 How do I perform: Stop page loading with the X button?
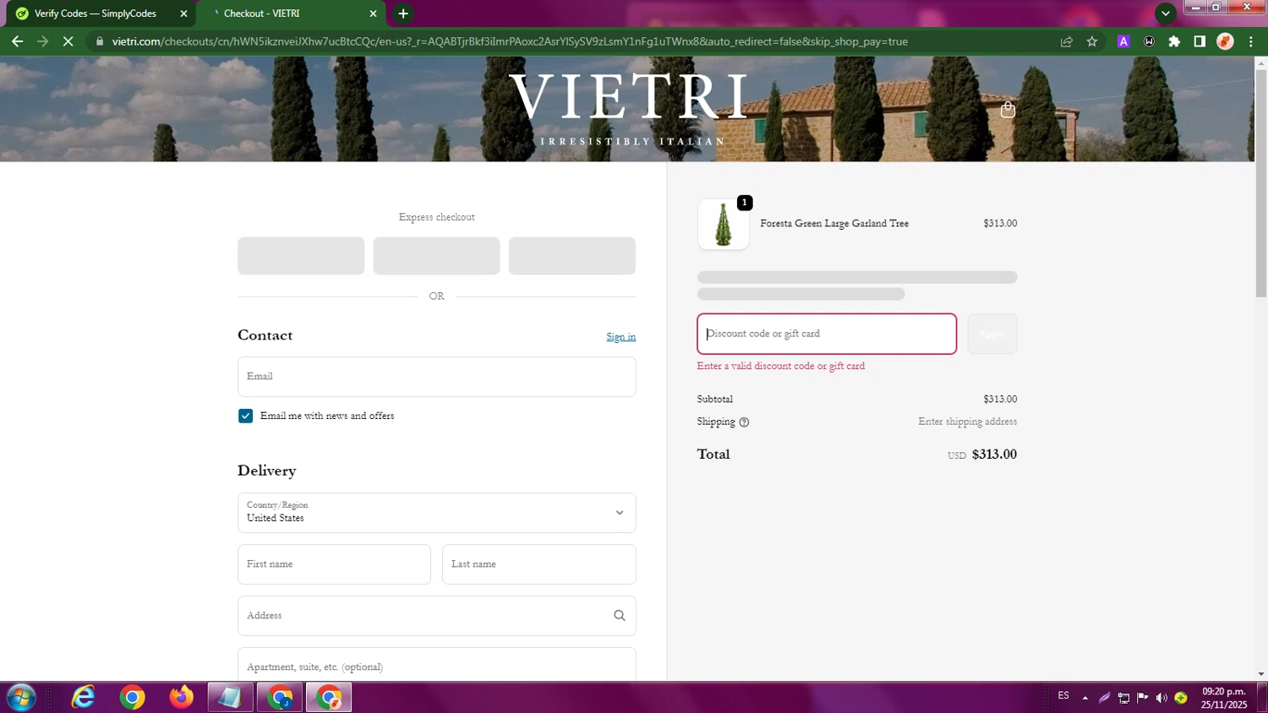[68, 41]
